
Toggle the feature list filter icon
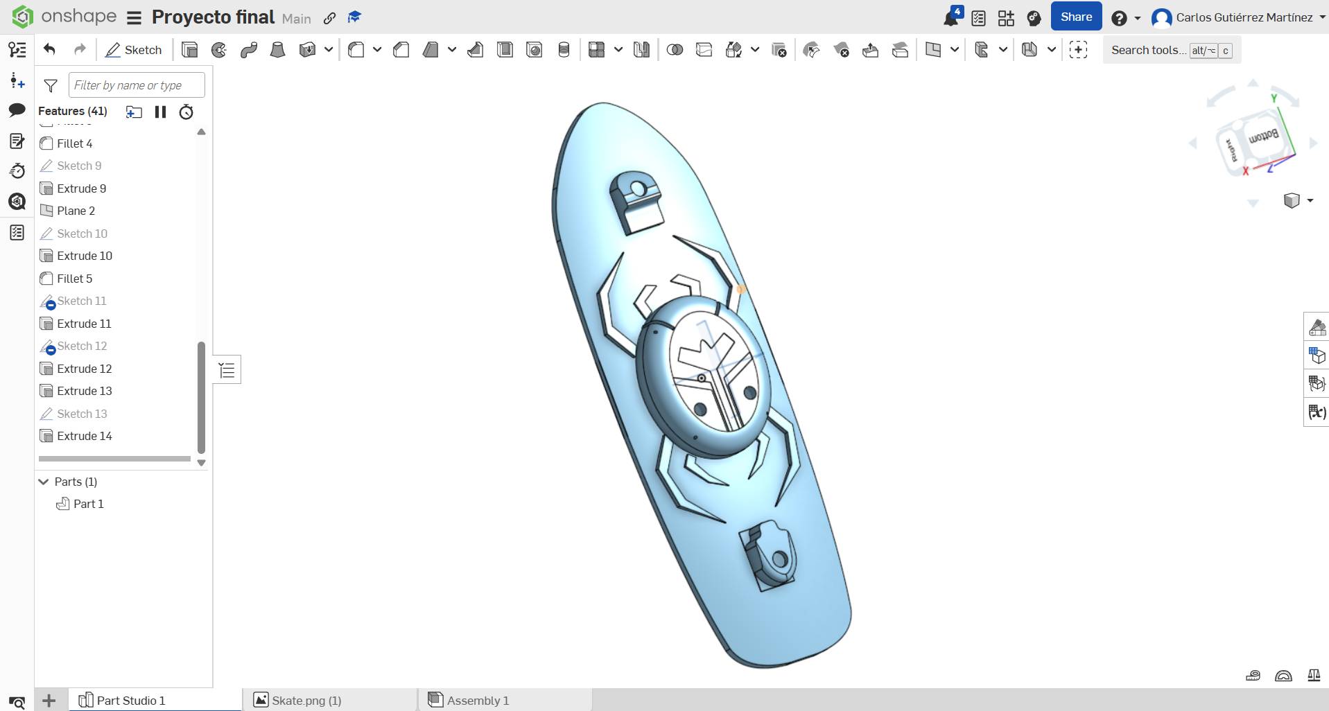tap(51, 85)
